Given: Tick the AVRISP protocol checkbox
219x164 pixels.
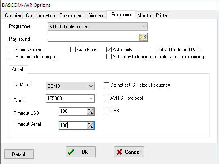Looking at the screenshot, I should point(106,98).
